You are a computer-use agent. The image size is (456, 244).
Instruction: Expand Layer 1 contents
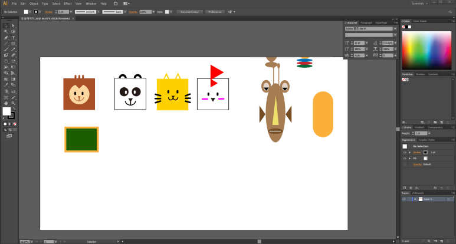(x=415, y=199)
